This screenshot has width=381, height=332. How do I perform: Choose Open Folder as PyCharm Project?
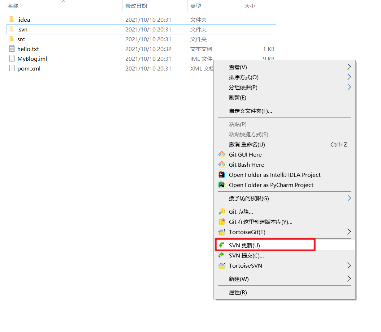coord(285,185)
